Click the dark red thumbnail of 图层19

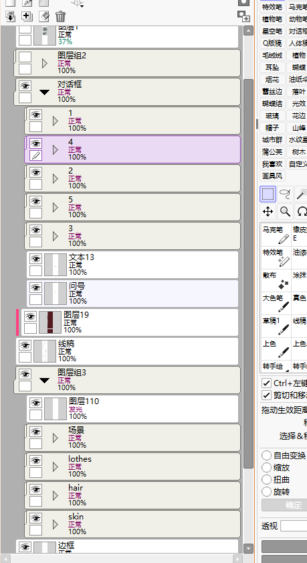[50, 322]
